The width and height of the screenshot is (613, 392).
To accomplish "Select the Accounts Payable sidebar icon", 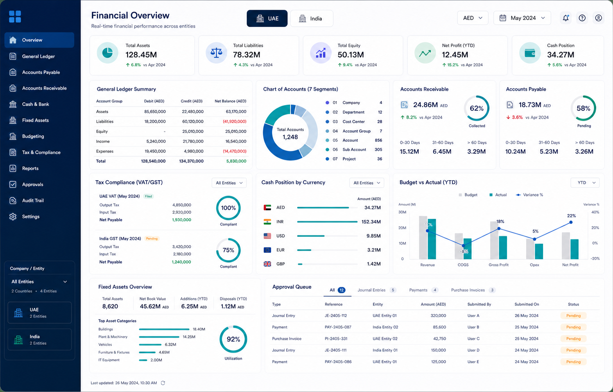I will click(x=13, y=72).
